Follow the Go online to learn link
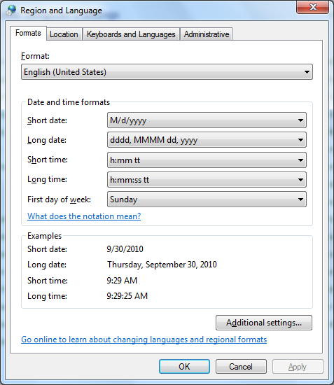Image resolution: width=334 pixels, height=385 pixels. (x=144, y=339)
